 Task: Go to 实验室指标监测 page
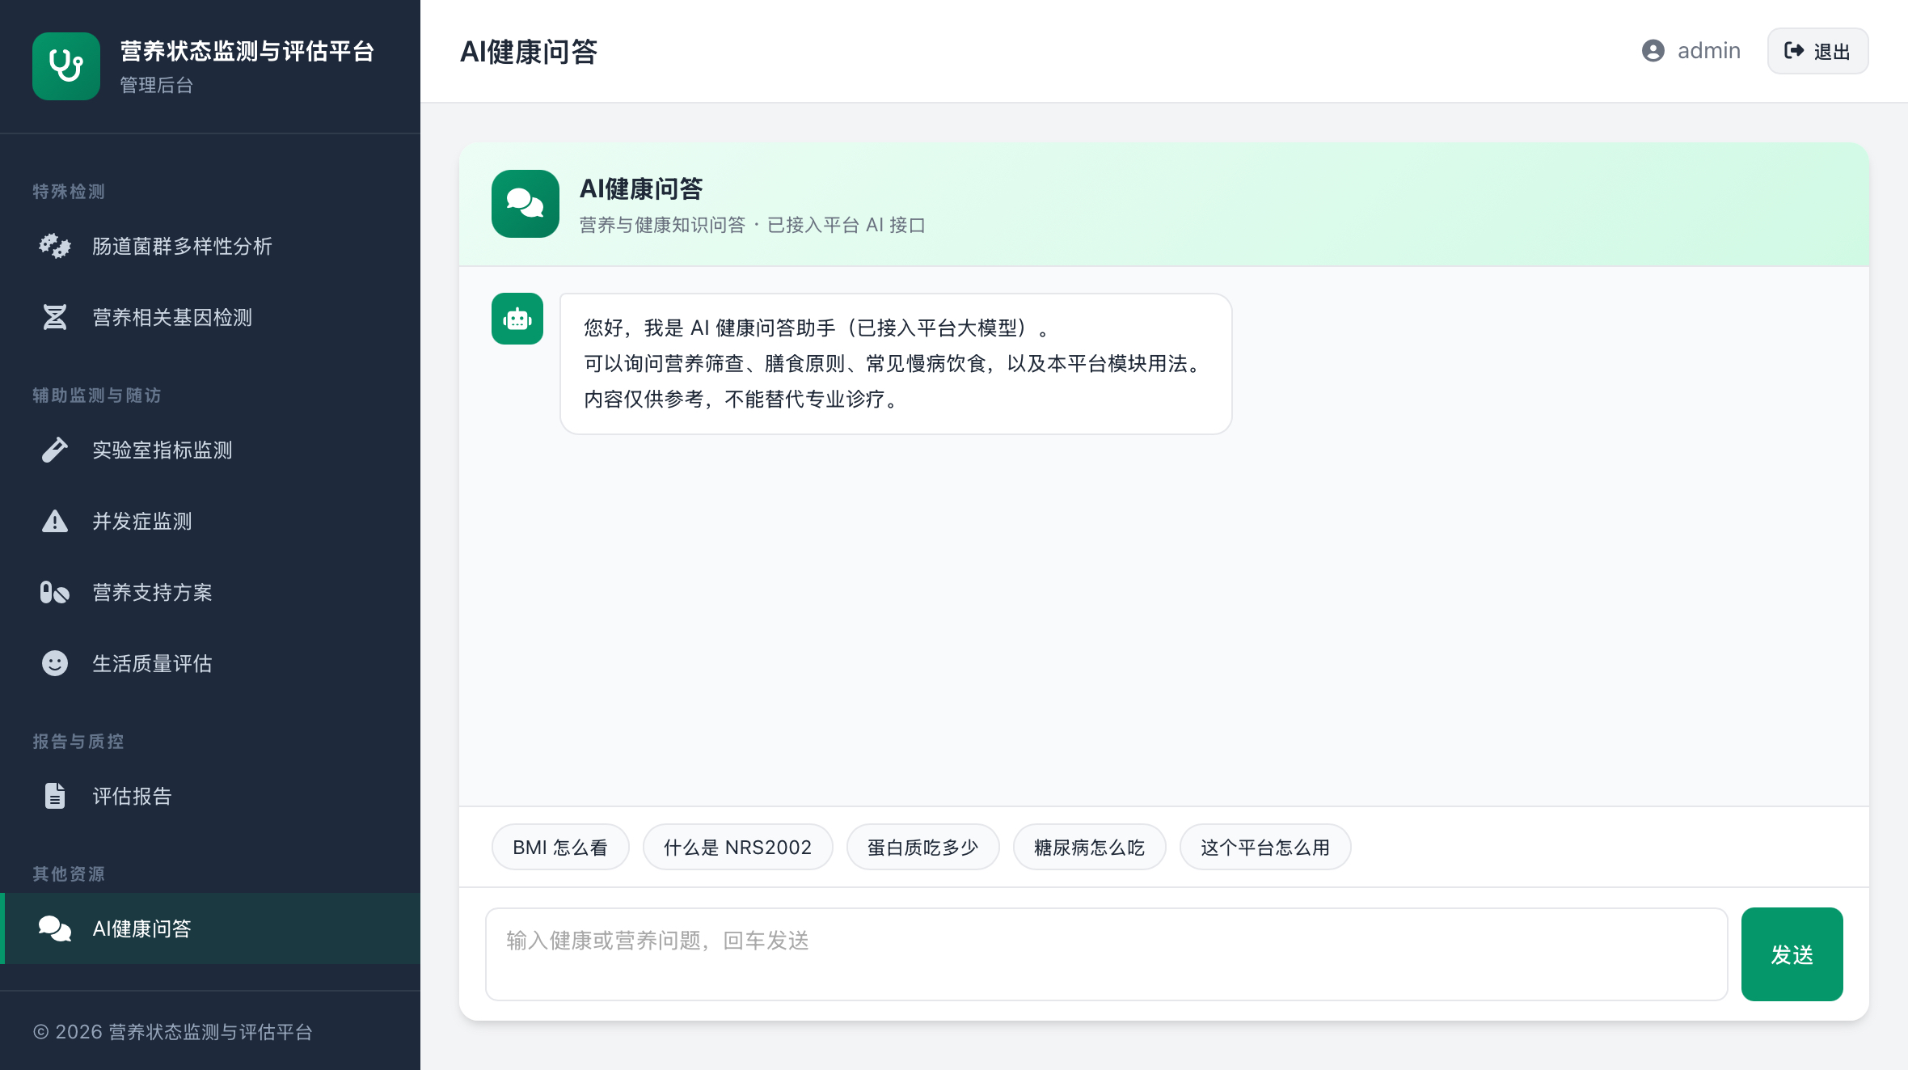pos(210,450)
